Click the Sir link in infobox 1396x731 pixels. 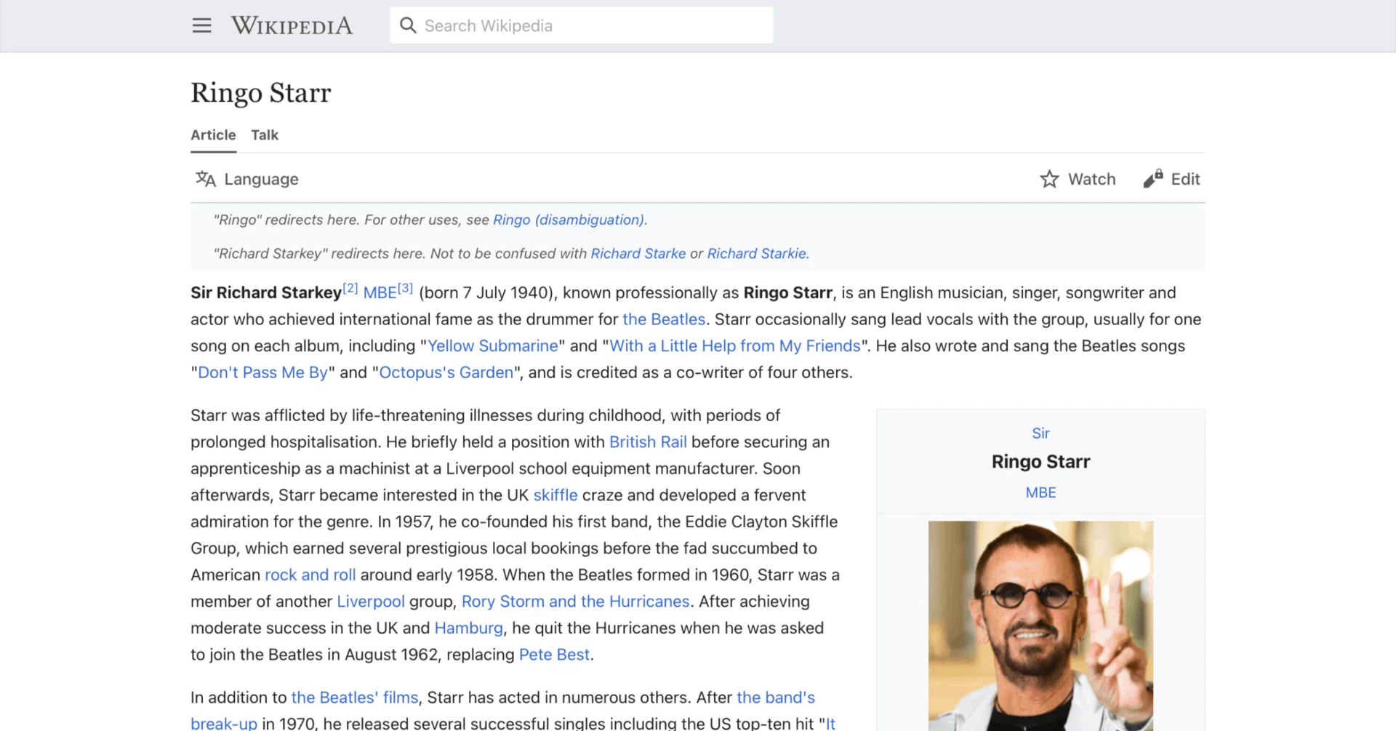click(x=1040, y=433)
